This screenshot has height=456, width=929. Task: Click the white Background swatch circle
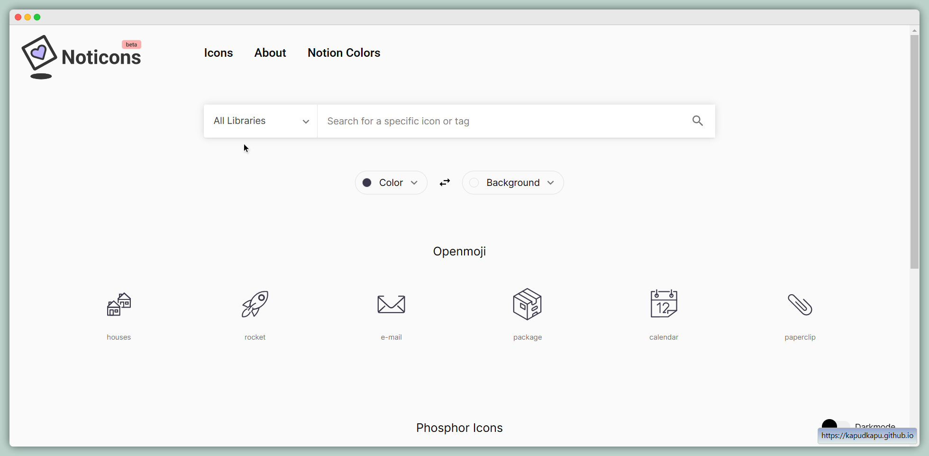474,183
